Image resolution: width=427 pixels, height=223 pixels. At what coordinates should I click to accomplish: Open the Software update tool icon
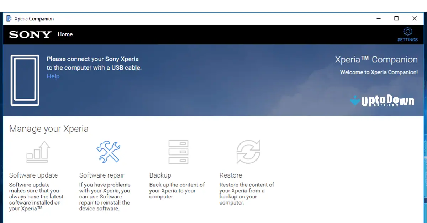(x=38, y=152)
